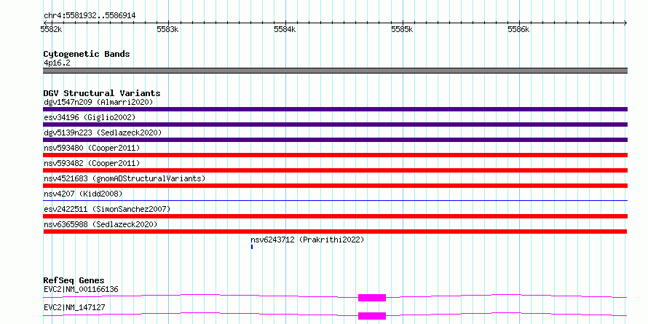The height and width of the screenshot is (324, 648).
Task: Open variant label nsv593480 (Cooper2011)
Action: point(92,148)
